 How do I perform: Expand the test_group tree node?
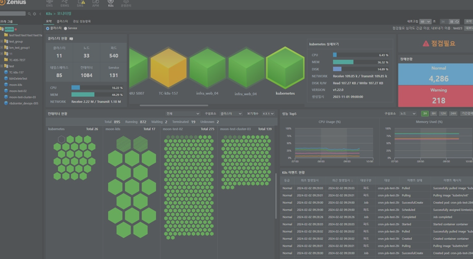[x=2, y=42]
